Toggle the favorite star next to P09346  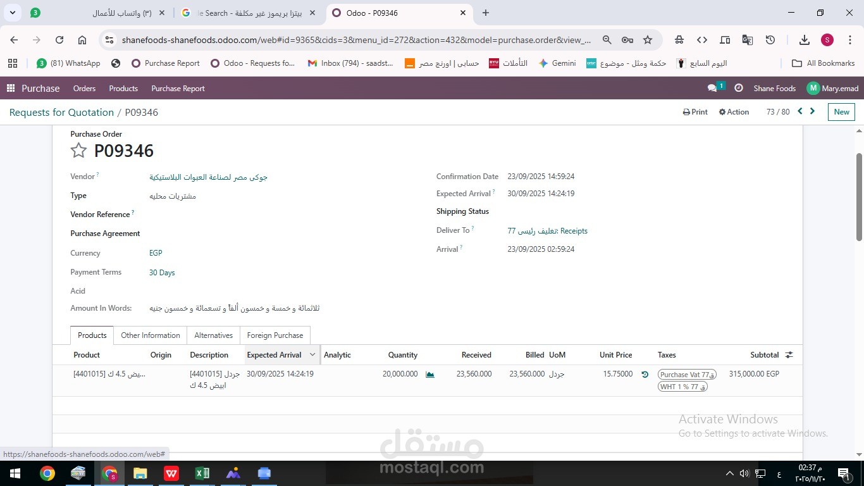78,151
